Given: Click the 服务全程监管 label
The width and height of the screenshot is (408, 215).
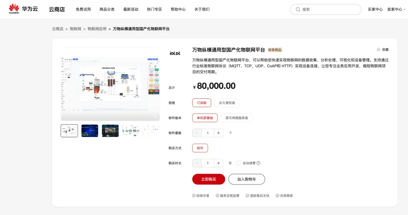Looking at the screenshot, I should point(227,195).
